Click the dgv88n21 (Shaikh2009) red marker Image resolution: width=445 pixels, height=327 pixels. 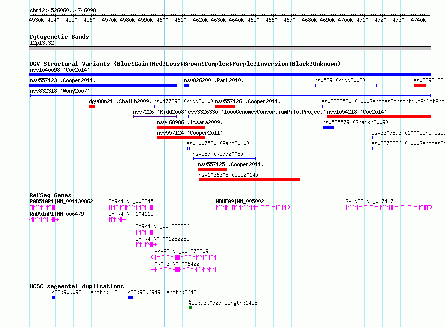(x=92, y=106)
